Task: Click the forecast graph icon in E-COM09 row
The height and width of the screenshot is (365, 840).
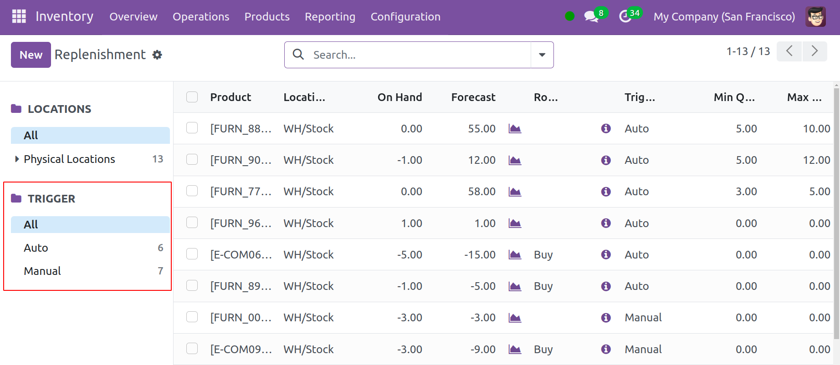Action: pos(515,349)
